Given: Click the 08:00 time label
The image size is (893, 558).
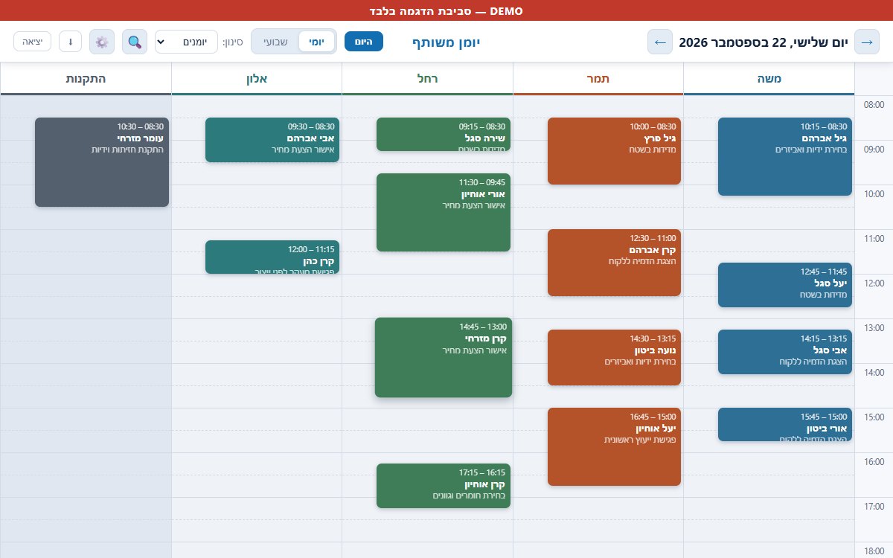Looking at the screenshot, I should 874,105.
